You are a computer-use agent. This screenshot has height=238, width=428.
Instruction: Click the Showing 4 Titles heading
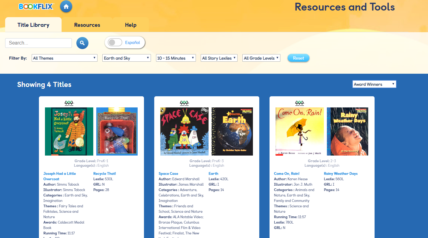tap(44, 85)
